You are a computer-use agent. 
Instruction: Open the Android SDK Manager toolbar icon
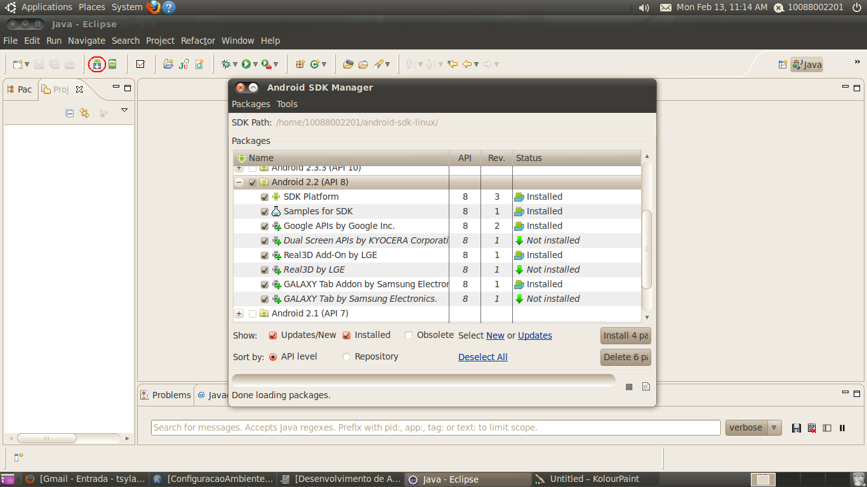coord(97,64)
